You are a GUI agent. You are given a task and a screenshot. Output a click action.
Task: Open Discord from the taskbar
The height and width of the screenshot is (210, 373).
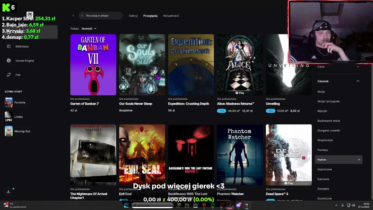(238, 205)
